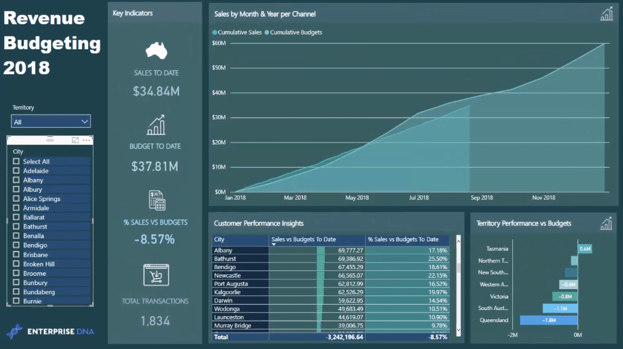Click the Australia map icon above Sales To Date

pyautogui.click(x=156, y=51)
